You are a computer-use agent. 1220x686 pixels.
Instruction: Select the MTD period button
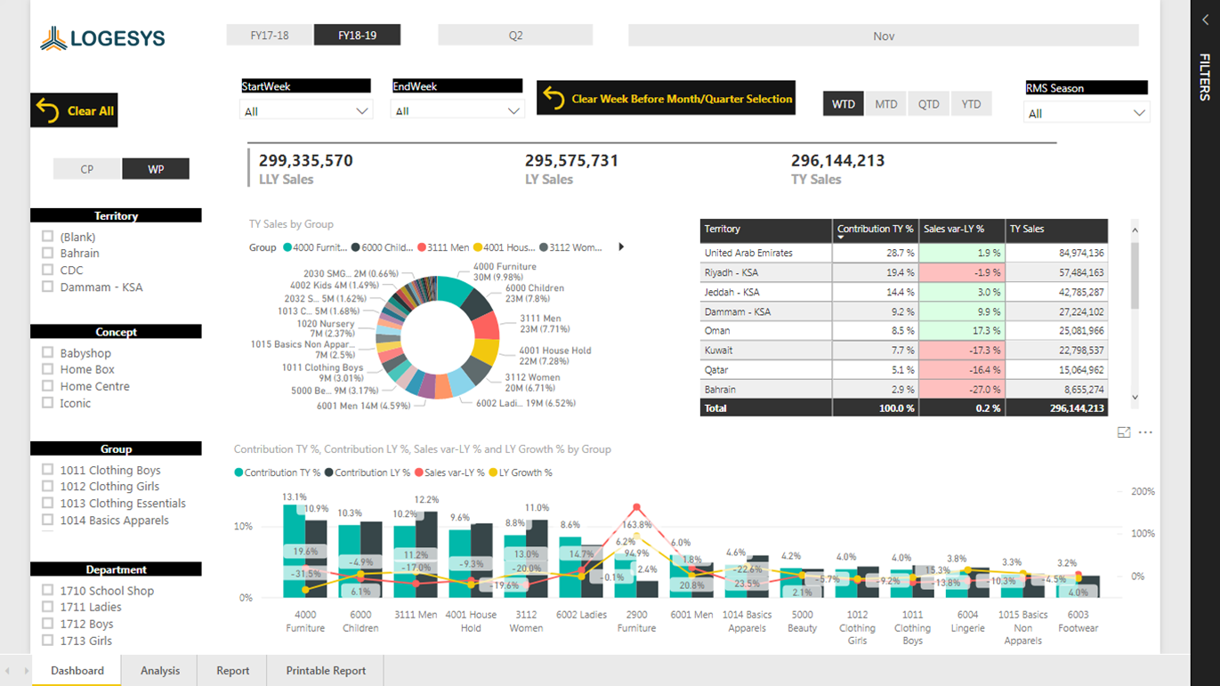tap(885, 104)
